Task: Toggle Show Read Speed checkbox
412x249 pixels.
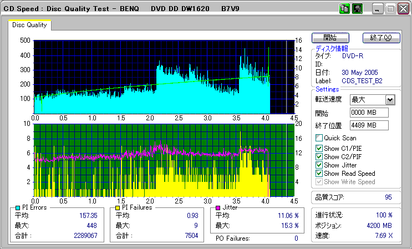Action: tap(319, 173)
